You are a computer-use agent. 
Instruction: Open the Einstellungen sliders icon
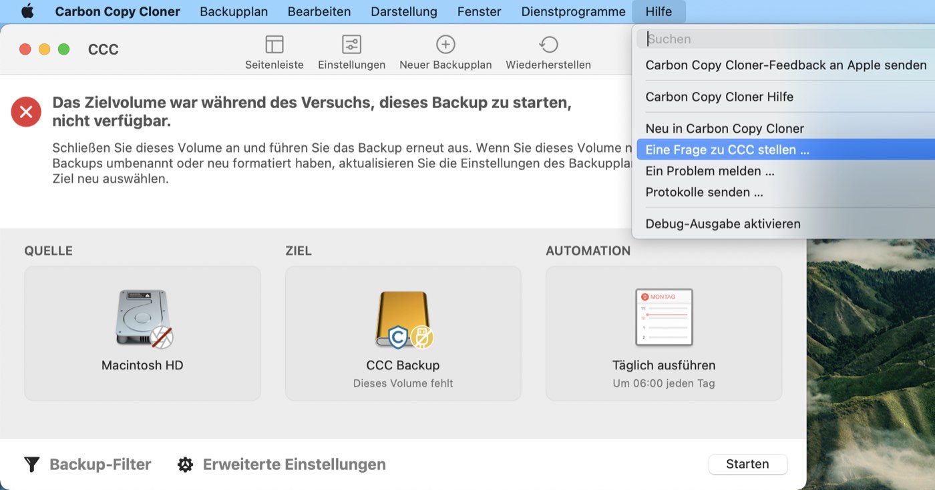351,44
